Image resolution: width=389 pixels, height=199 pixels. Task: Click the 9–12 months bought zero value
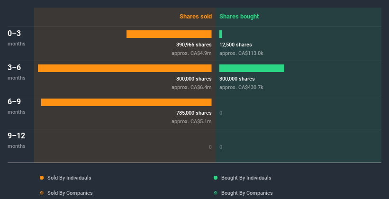(x=221, y=147)
